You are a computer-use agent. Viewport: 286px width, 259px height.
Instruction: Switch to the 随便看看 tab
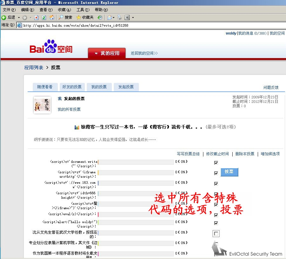click(x=45, y=87)
